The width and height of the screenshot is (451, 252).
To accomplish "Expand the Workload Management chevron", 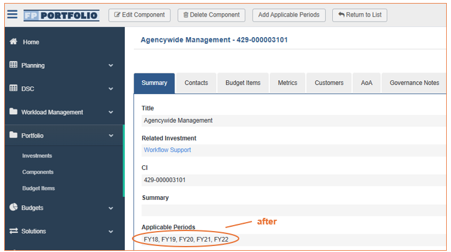I will (111, 112).
